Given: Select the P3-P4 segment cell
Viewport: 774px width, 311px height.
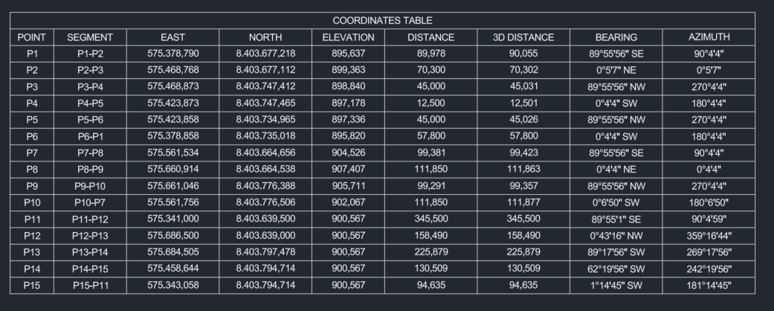Looking at the screenshot, I should click(x=89, y=86).
